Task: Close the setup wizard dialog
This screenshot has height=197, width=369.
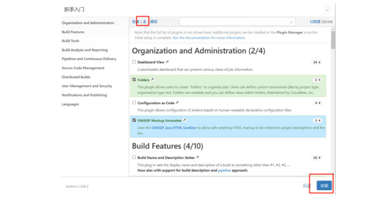Action: click(x=327, y=10)
